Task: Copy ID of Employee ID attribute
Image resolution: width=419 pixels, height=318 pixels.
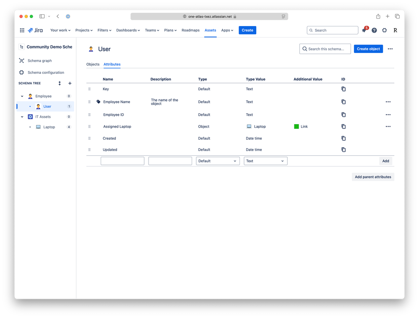Action: 344,115
